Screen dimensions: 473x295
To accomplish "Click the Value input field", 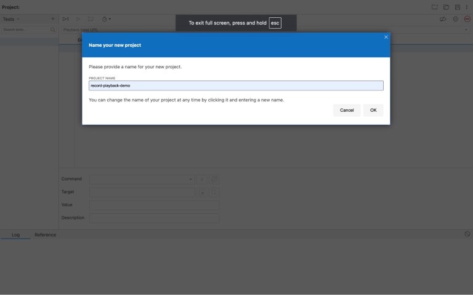I will (x=154, y=205).
